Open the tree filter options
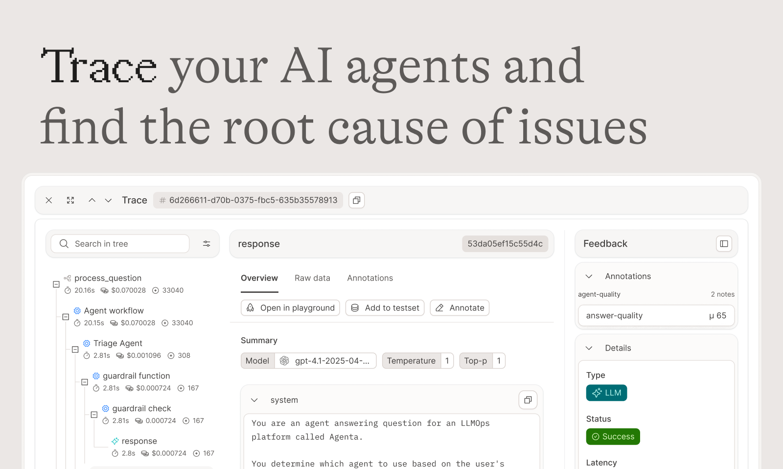This screenshot has height=469, width=783. click(x=206, y=243)
